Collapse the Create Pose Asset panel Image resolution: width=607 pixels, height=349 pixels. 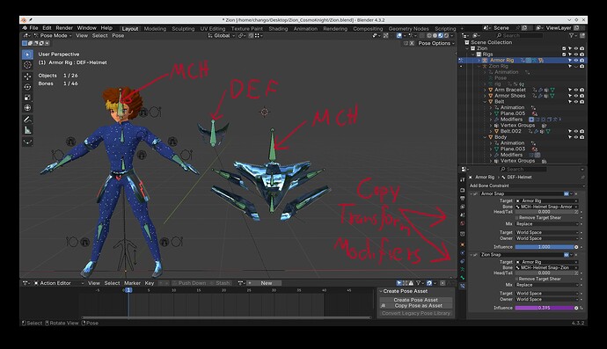381,291
